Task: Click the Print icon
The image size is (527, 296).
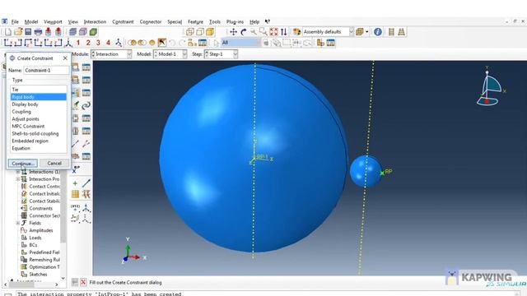Action: [x=39, y=32]
